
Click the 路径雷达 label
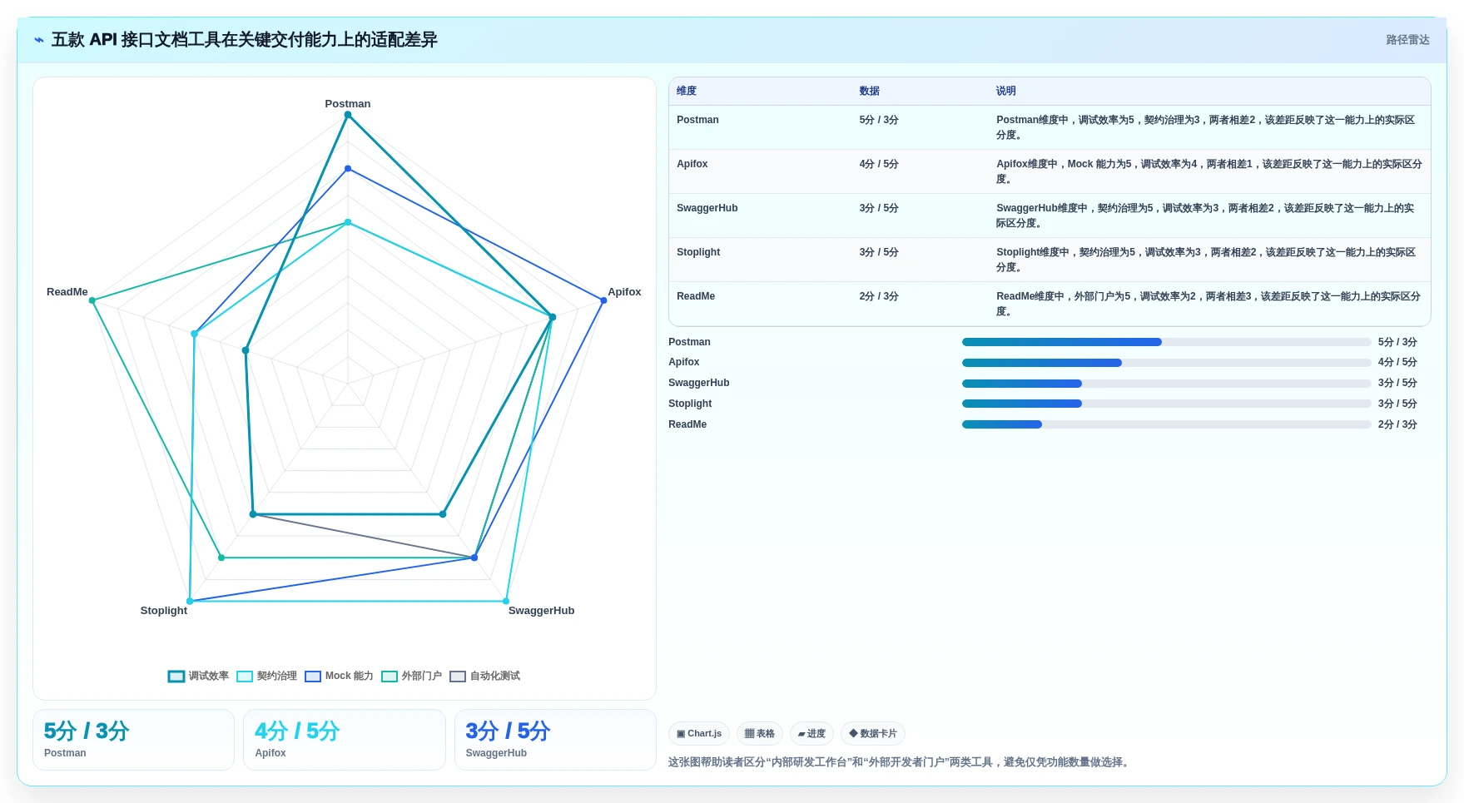click(x=1407, y=40)
